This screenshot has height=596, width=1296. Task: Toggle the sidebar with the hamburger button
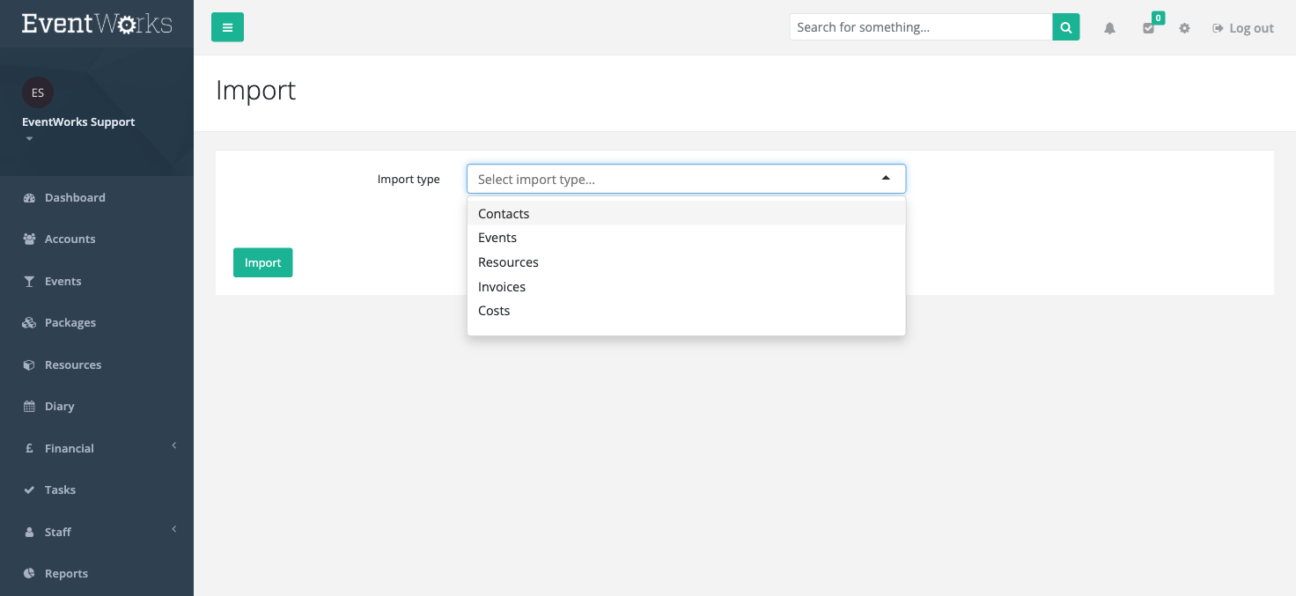(227, 27)
